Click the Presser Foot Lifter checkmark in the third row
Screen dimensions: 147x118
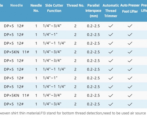tap(130, 43)
